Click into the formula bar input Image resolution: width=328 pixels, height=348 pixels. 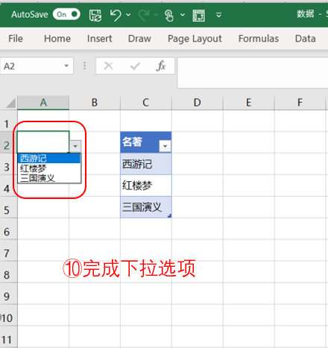pos(253,72)
